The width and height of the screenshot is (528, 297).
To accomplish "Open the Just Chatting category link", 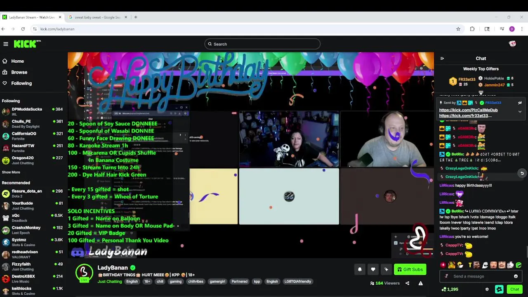I will point(110,282).
